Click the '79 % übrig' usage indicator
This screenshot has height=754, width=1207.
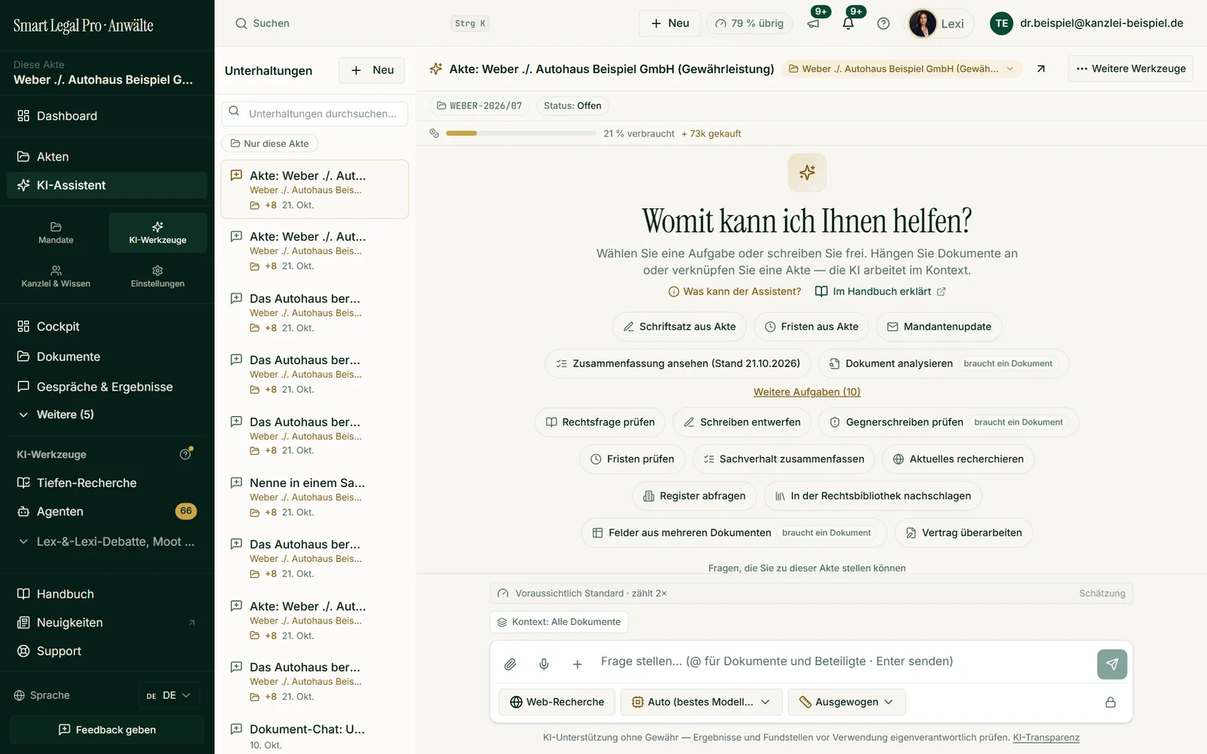749,23
